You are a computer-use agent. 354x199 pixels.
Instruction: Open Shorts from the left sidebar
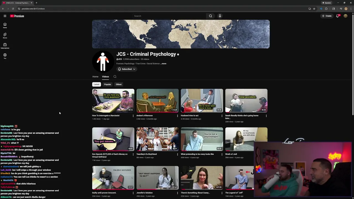[5, 36]
